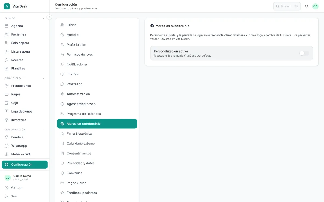324x202 pixels.
Task: Click the Bandeja bell icon in sidebar
Action: click(6, 137)
